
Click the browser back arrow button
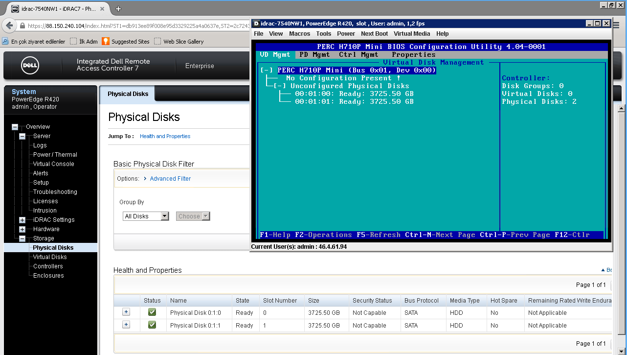tap(9, 25)
